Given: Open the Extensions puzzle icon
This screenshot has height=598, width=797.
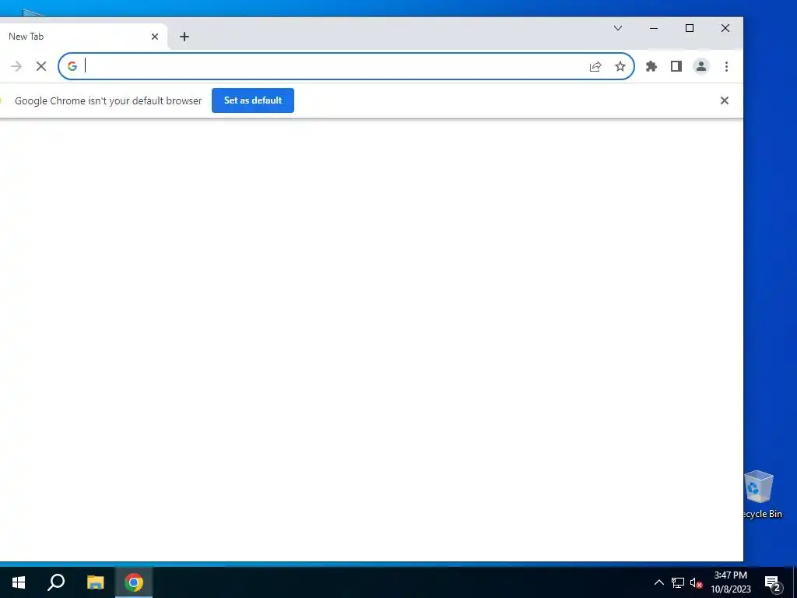Looking at the screenshot, I should point(651,66).
